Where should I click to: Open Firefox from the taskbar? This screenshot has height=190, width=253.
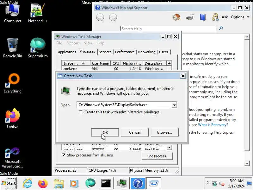tap(43, 183)
